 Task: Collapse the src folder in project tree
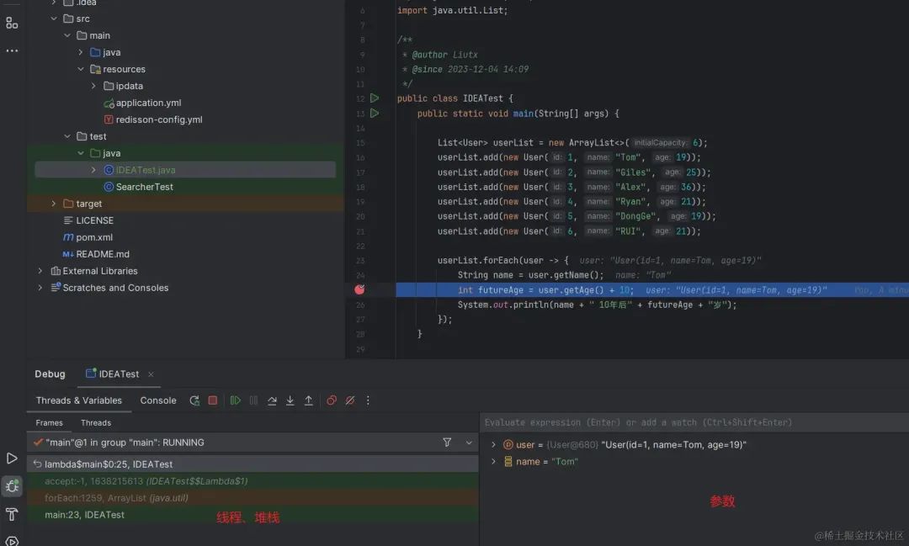[53, 18]
